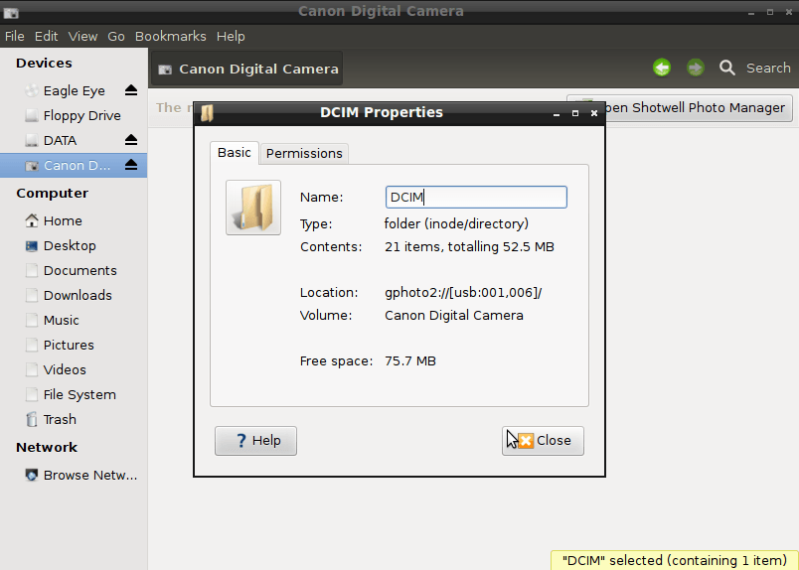Click the Canon Digital Camera path button

pos(247,69)
